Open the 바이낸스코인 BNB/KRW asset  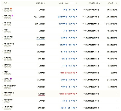[x=9, y=45]
